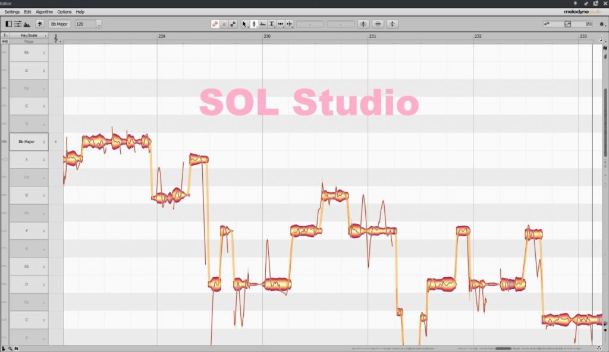Select the Timing tool

280,24
